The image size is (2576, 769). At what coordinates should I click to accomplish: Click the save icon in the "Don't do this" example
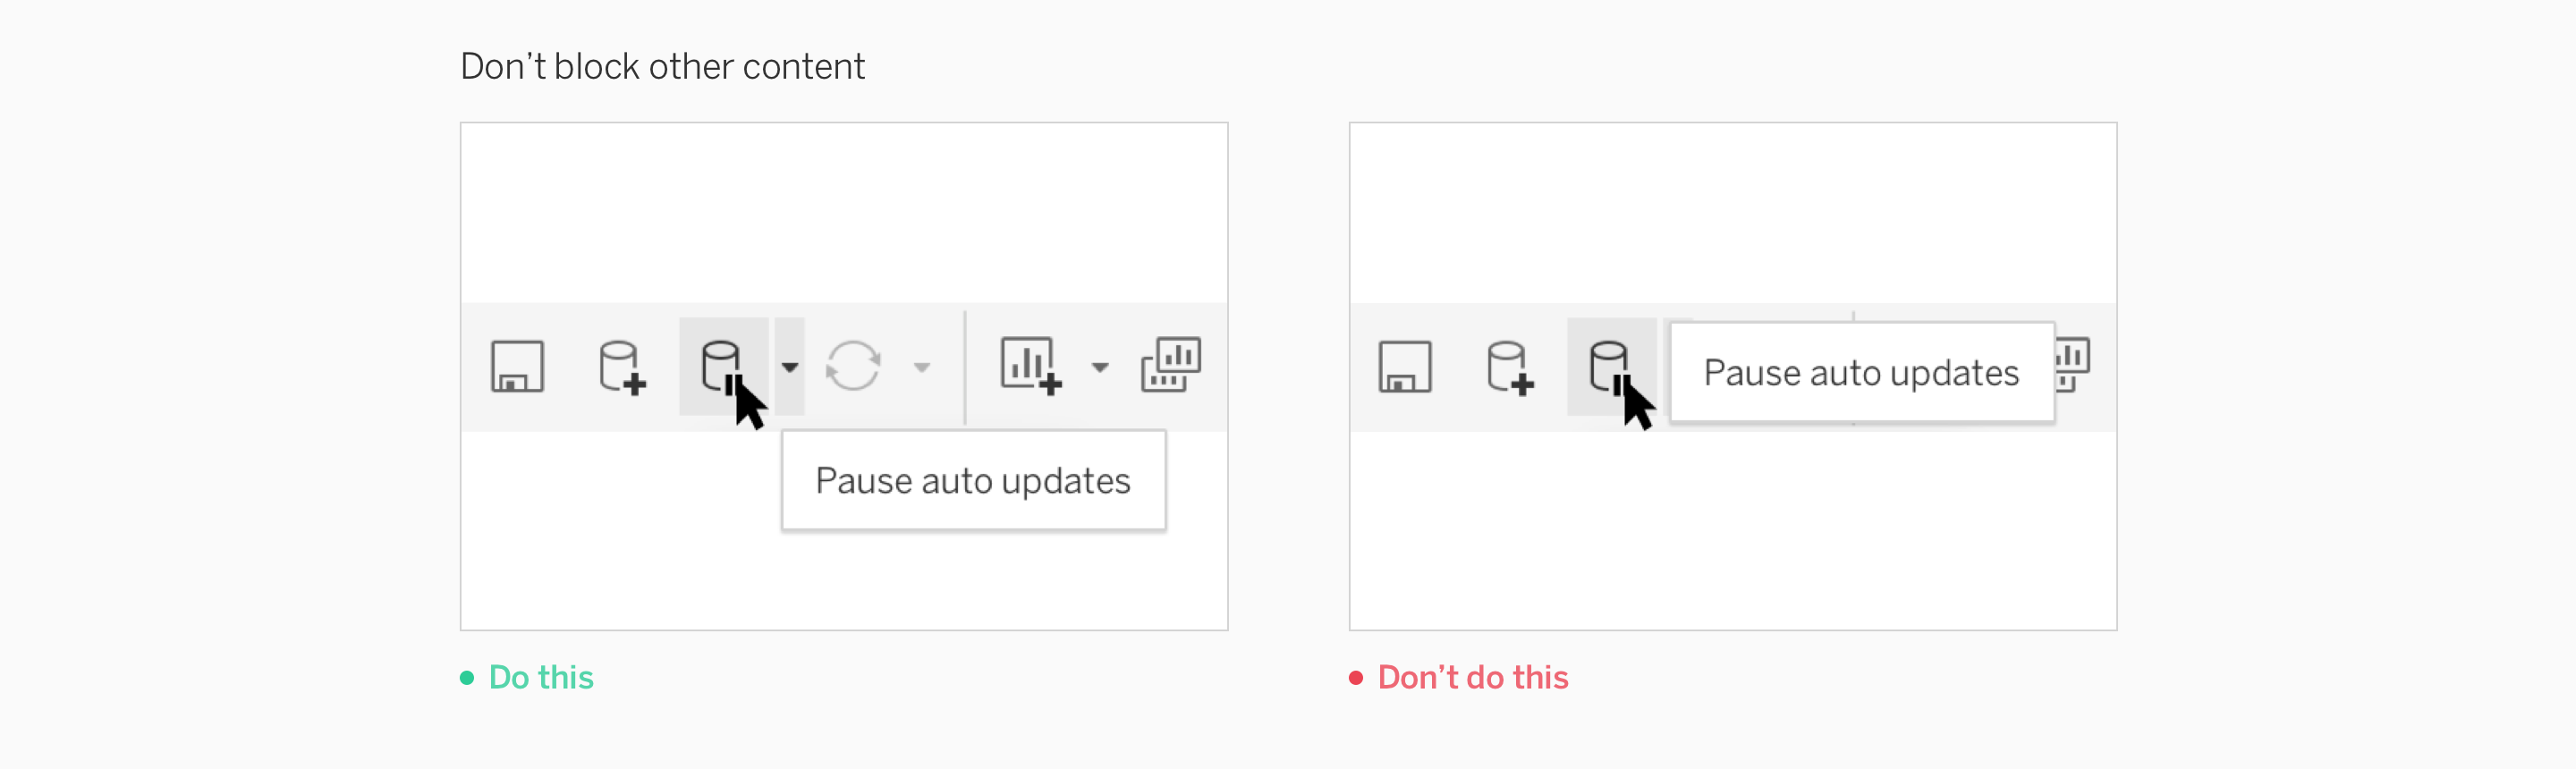click(1405, 367)
